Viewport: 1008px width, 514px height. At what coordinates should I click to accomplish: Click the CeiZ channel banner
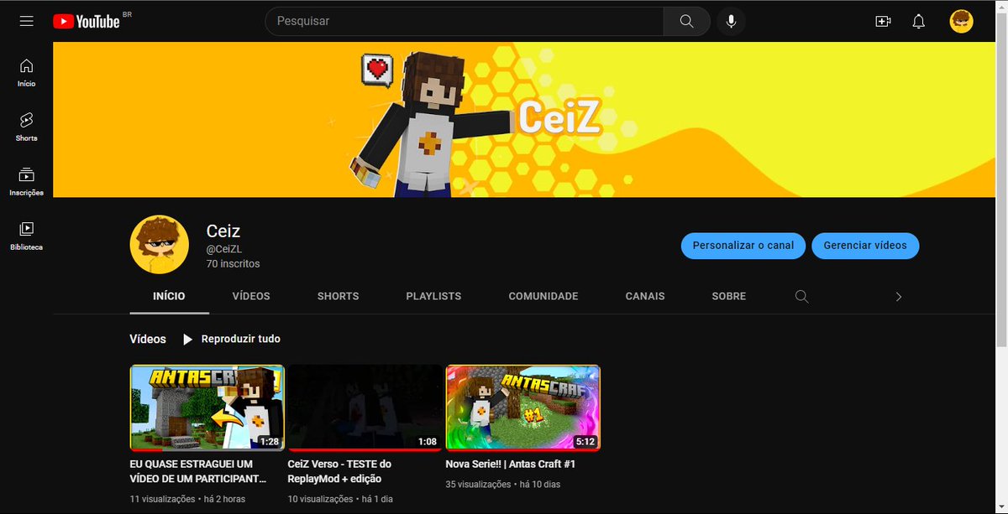point(524,120)
